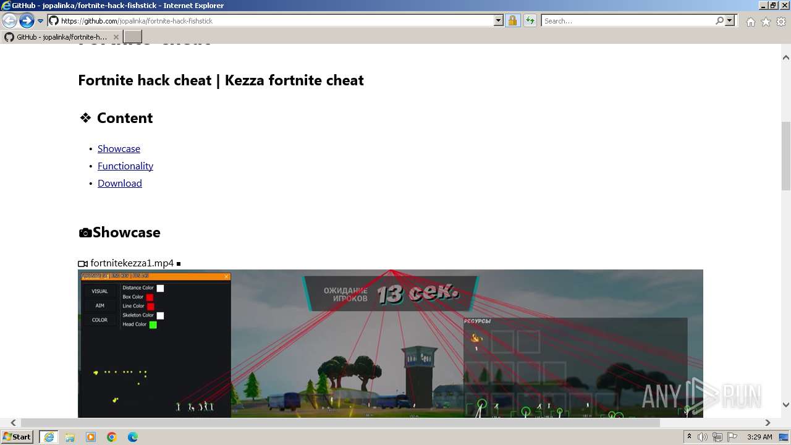This screenshot has width=791, height=445.
Task: Click the Action Center flag icon
Action: click(x=732, y=437)
